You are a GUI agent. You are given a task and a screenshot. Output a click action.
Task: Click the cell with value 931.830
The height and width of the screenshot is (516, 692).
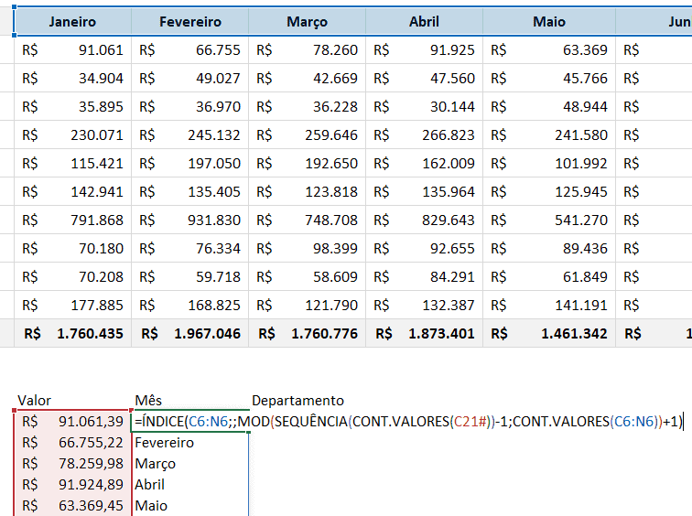[190, 220]
